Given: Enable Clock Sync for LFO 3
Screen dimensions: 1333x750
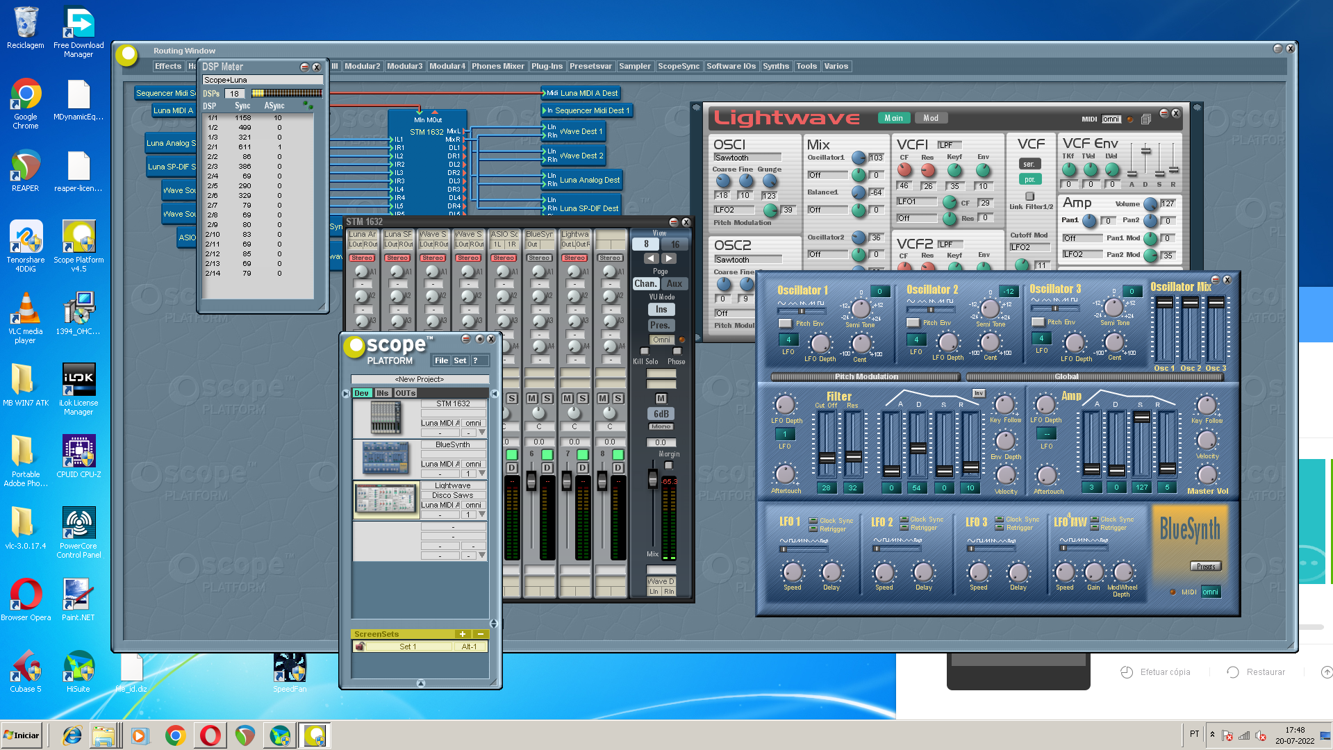Looking at the screenshot, I should [x=1000, y=519].
